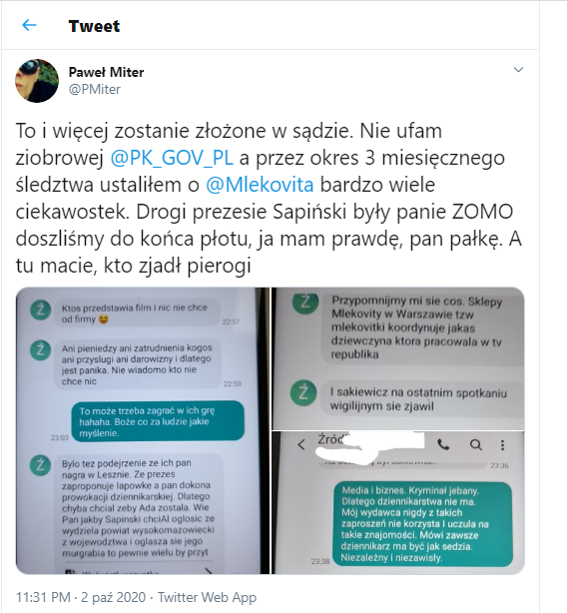Image resolution: width=567 pixels, height=613 pixels.
Task: Click the teal 'To może trzeba zagrać' bubble
Action: pos(158,421)
